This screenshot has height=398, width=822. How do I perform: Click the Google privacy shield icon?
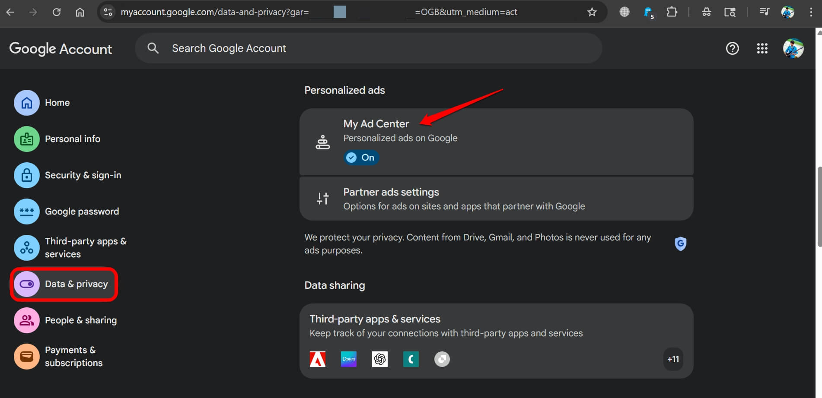click(681, 244)
